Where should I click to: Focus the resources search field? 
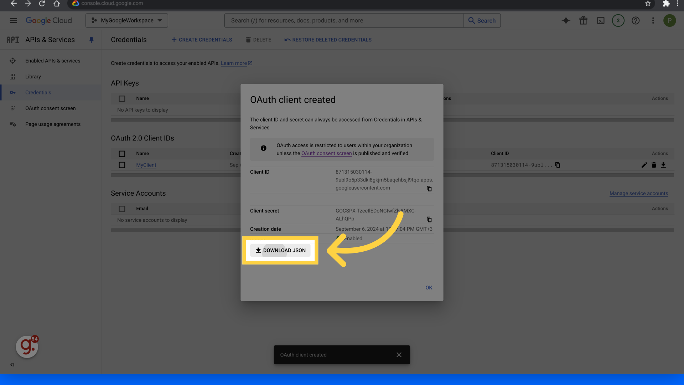pyautogui.click(x=344, y=21)
